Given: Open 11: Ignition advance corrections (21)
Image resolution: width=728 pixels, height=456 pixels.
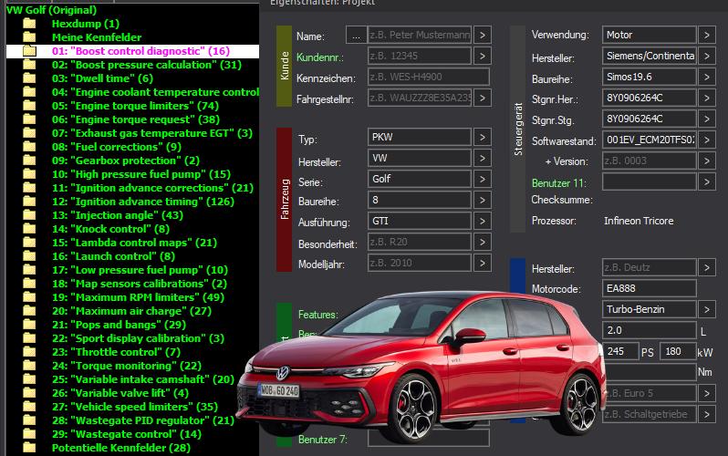Looking at the screenshot, I should [x=152, y=188].
